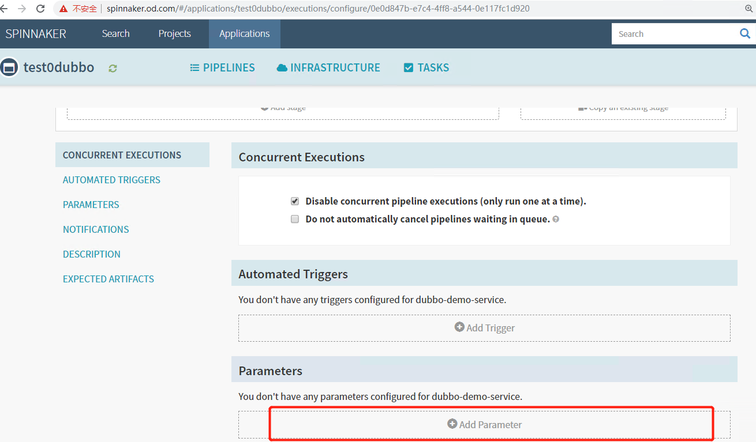Go to Expected Artifacts section link
The height and width of the screenshot is (442, 756).
[x=108, y=279]
